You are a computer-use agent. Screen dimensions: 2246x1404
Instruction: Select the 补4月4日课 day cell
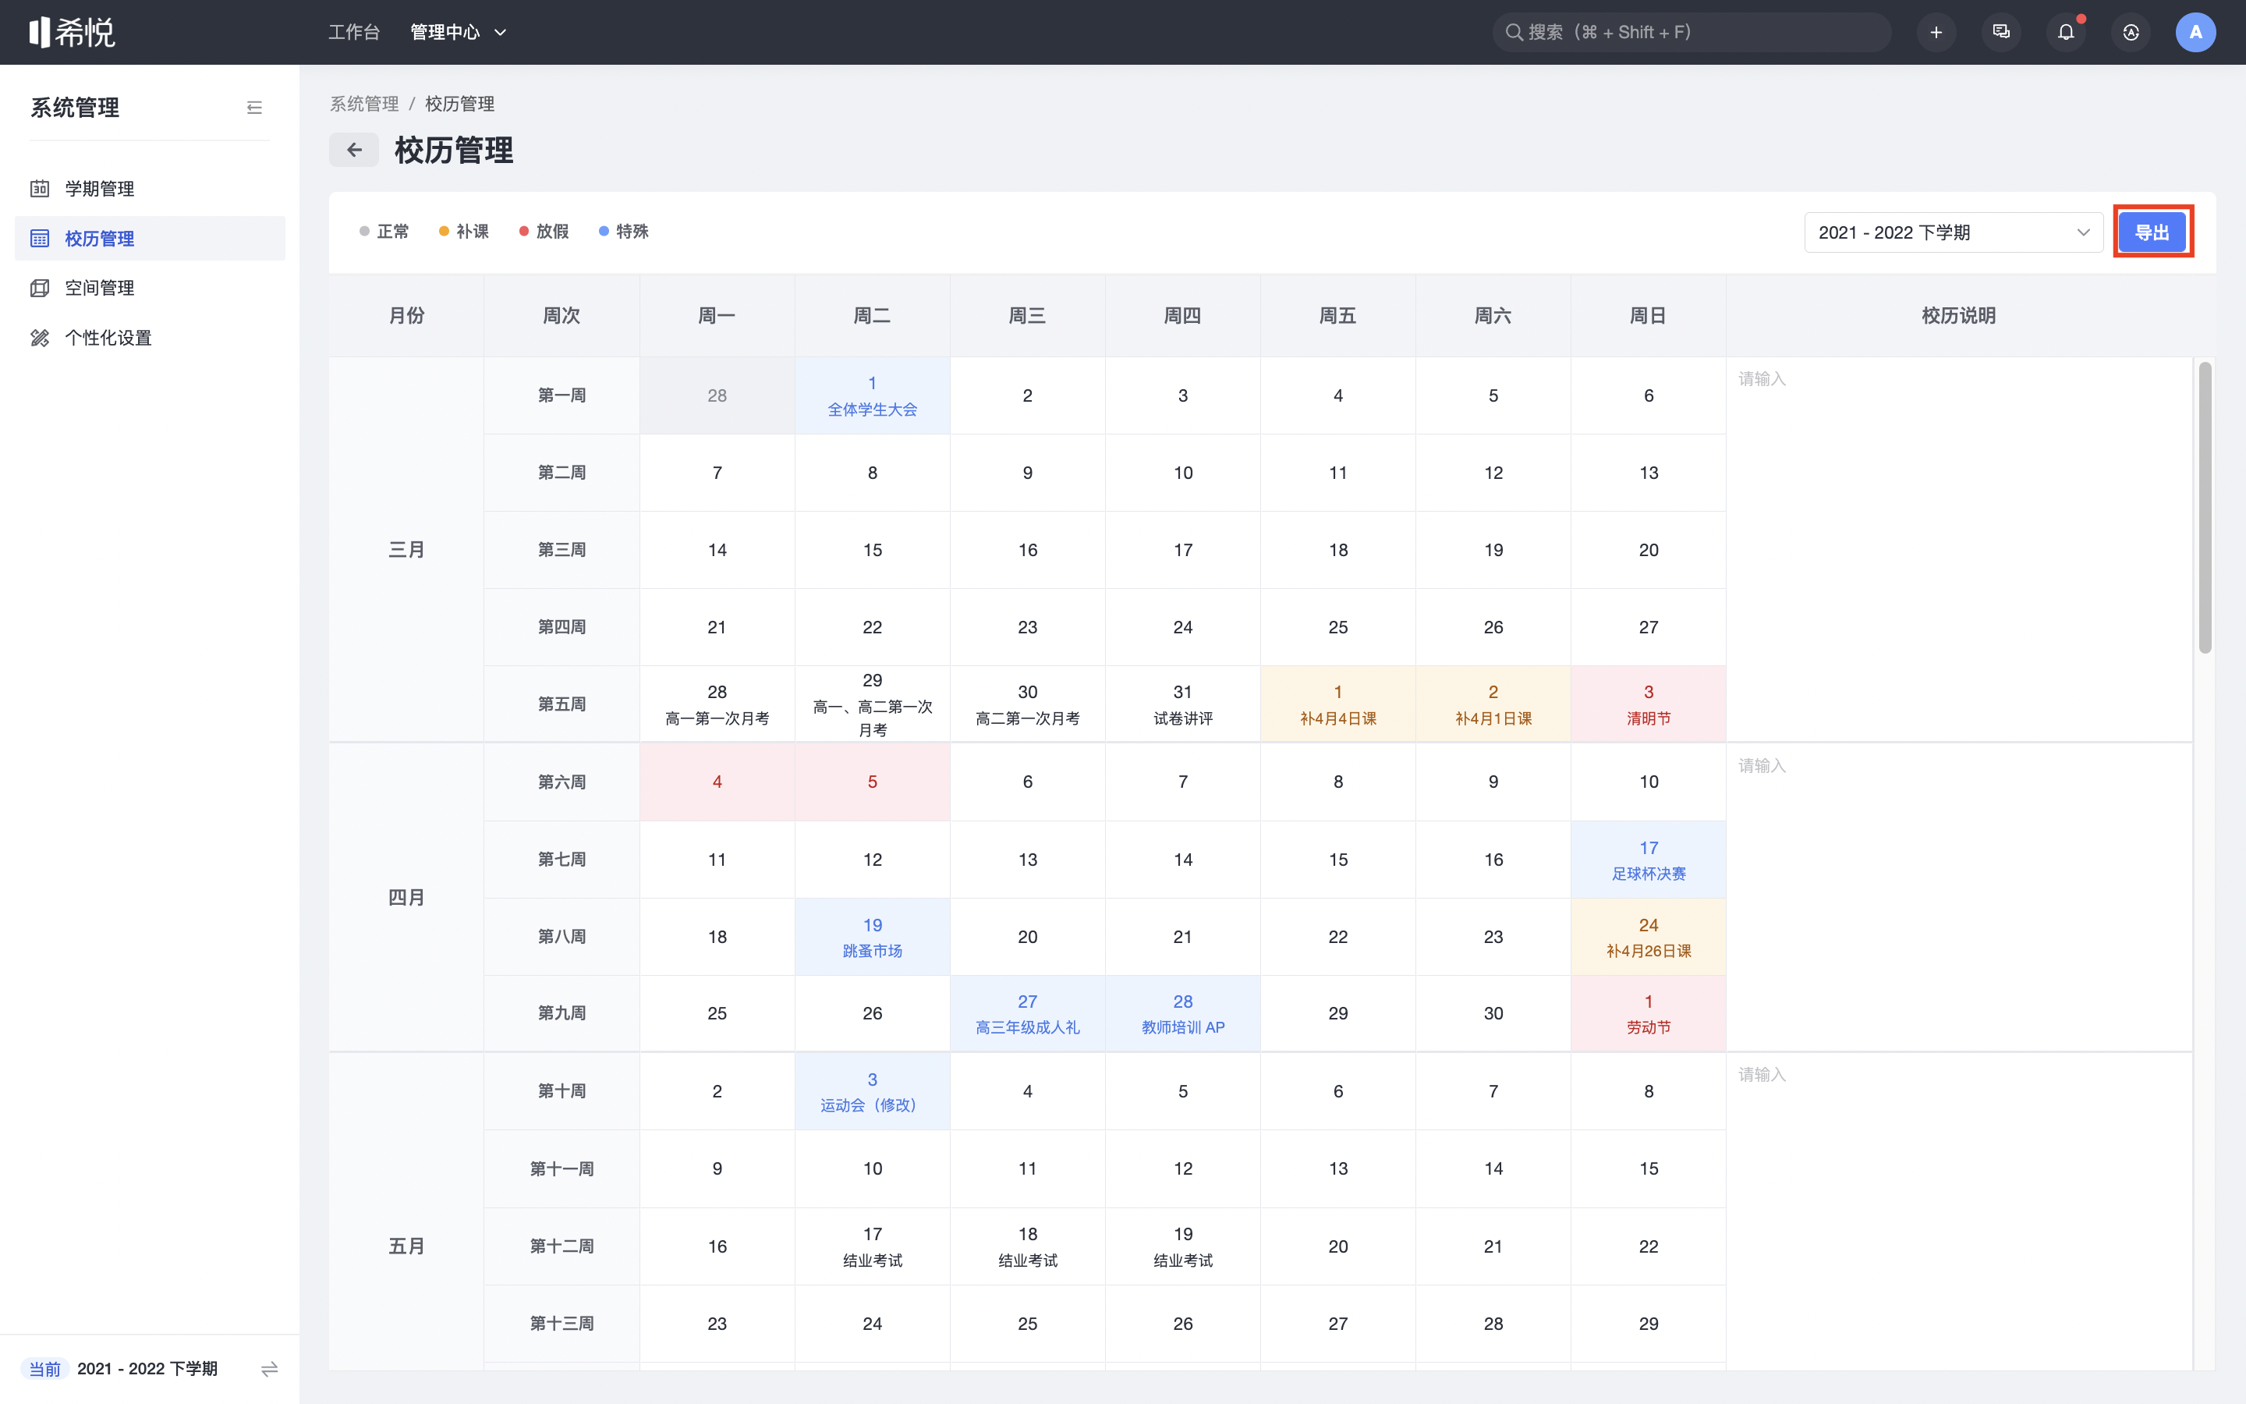click(x=1337, y=704)
